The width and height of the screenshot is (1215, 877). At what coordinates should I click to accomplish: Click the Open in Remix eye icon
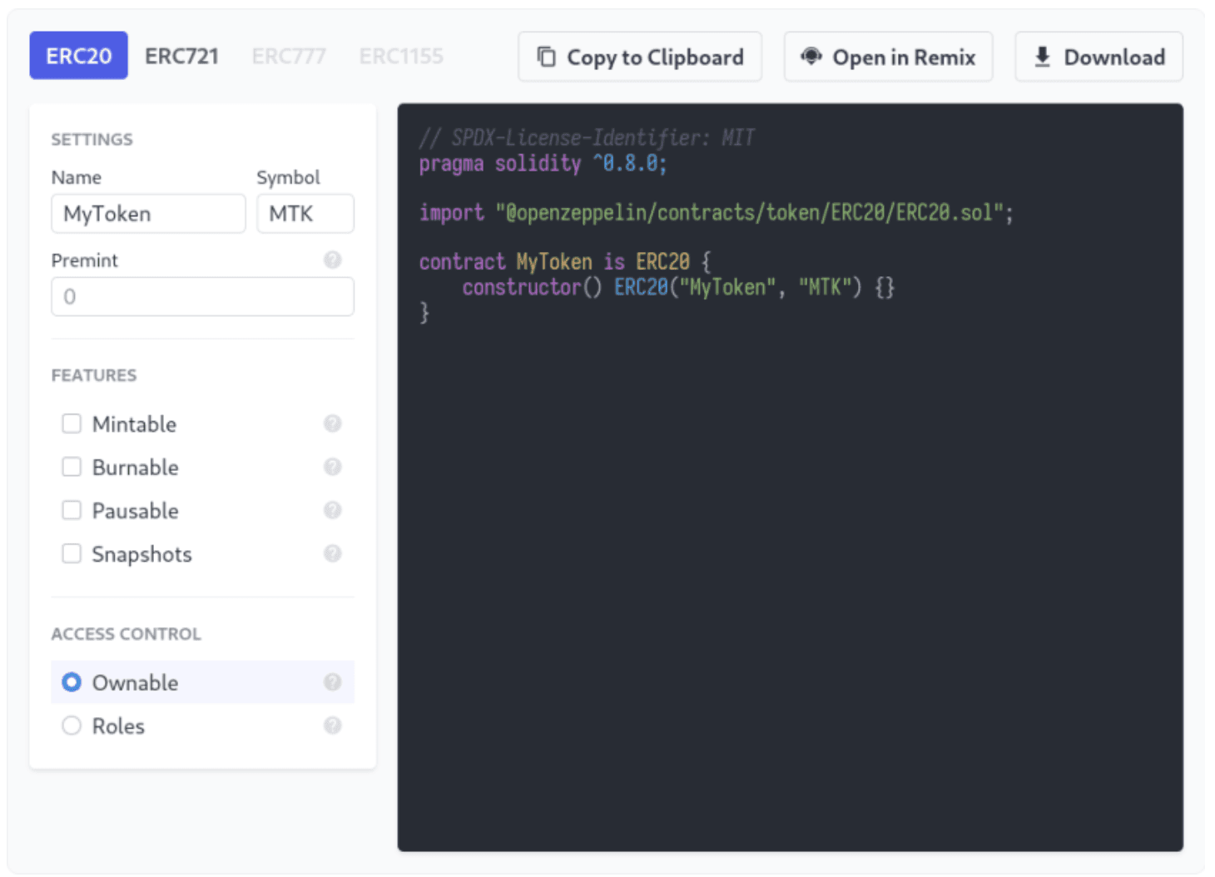811,55
